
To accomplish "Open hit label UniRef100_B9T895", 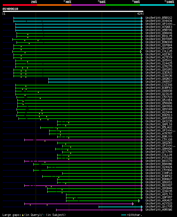I will [159, 39].
